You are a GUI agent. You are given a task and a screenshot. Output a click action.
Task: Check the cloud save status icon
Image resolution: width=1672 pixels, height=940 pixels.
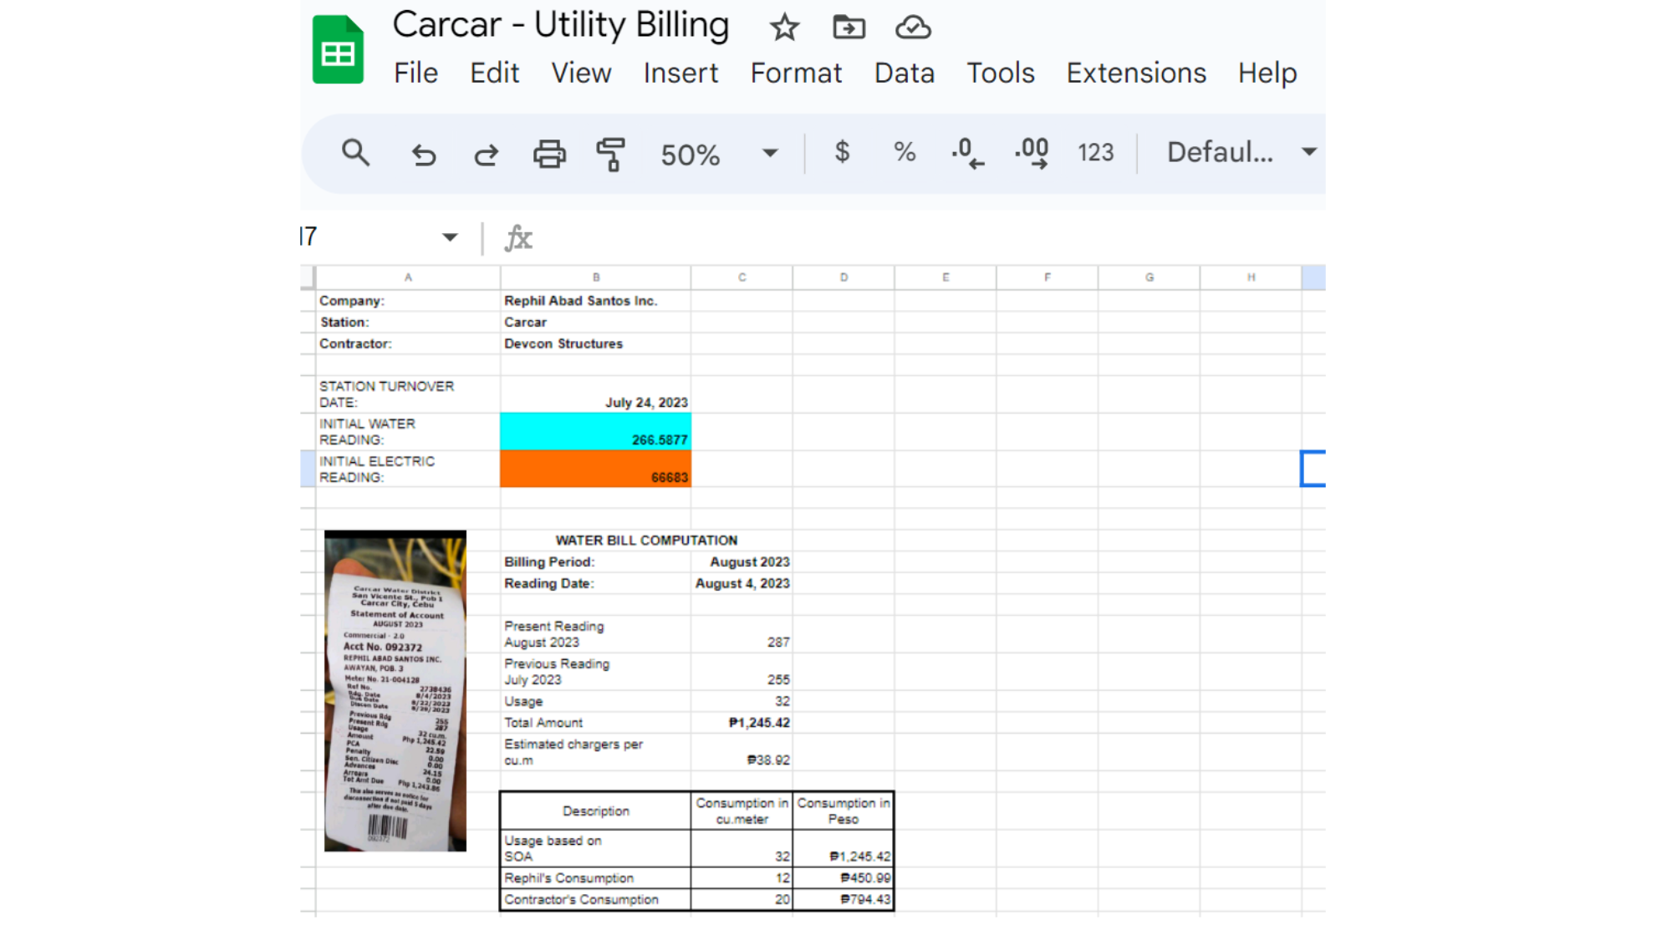(x=913, y=28)
